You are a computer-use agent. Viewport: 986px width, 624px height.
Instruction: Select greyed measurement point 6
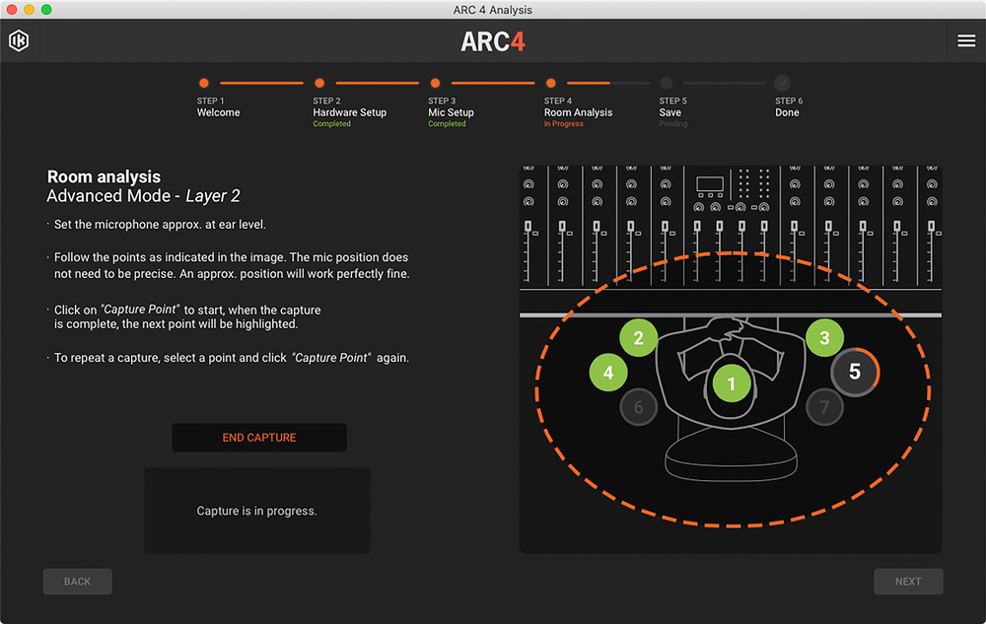pyautogui.click(x=638, y=406)
